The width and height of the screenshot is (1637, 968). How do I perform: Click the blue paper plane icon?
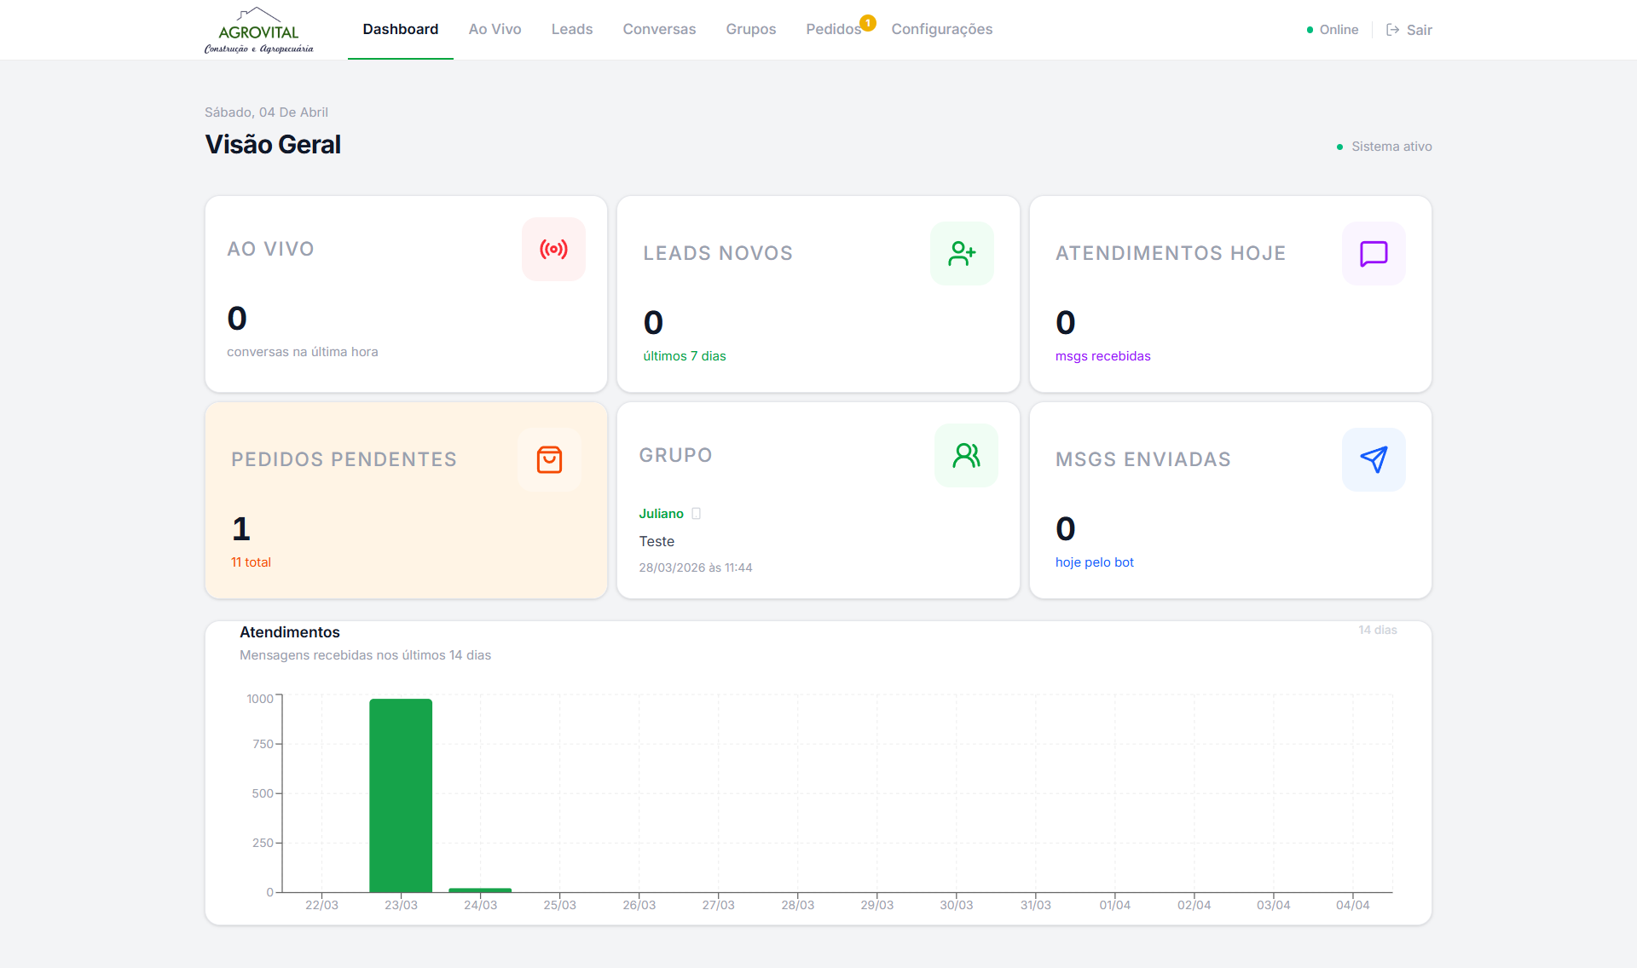point(1374,459)
